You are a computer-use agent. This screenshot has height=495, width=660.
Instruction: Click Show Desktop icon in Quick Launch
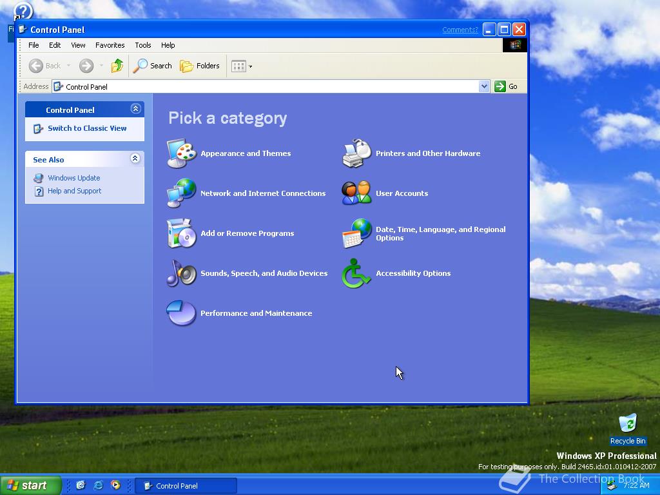[81, 485]
